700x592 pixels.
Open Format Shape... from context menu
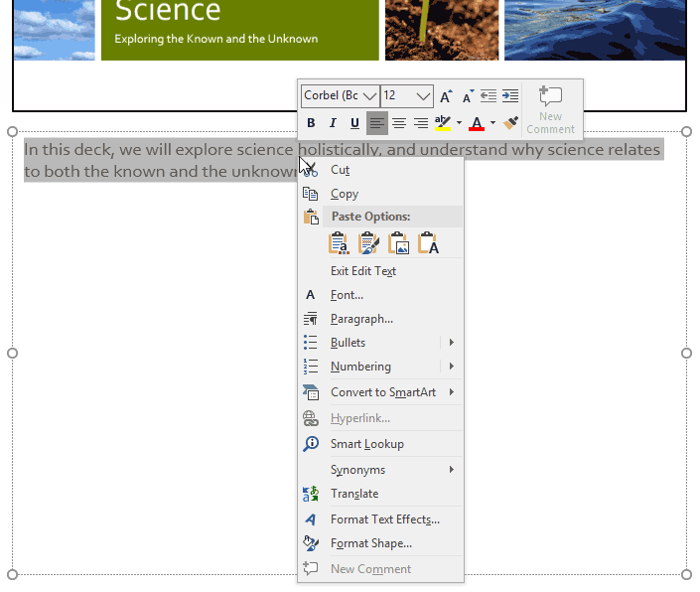pos(370,543)
